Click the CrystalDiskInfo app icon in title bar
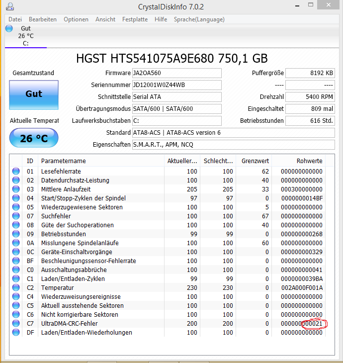343x363 pixels. pos(10,7)
